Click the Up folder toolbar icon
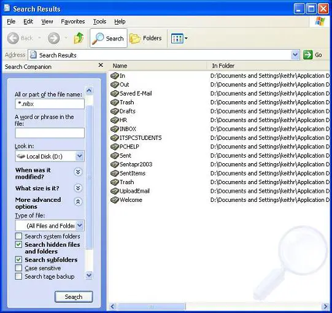The image size is (332, 313). point(79,38)
